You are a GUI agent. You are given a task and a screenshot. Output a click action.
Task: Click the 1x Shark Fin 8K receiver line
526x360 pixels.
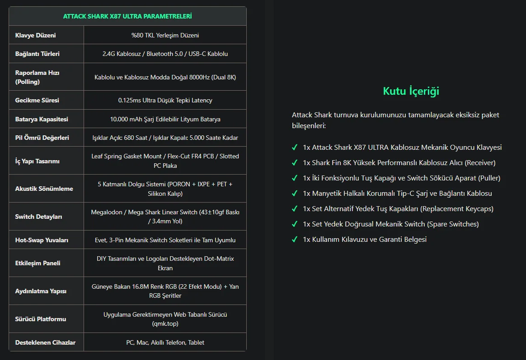coord(399,163)
